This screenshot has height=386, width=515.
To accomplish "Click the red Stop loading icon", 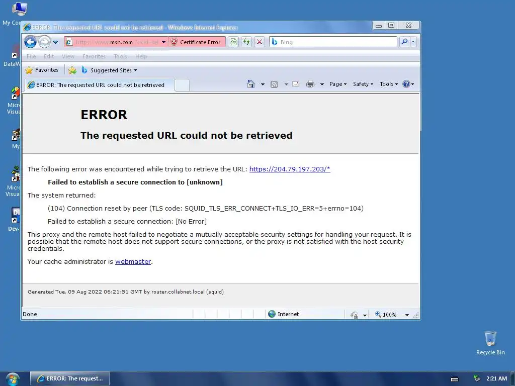I will coord(260,42).
